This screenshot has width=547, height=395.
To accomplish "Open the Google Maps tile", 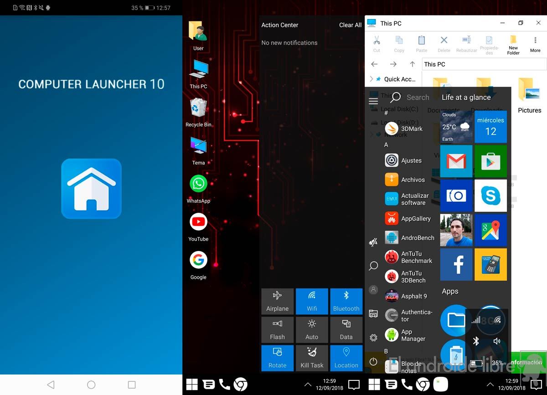I will (x=490, y=230).
